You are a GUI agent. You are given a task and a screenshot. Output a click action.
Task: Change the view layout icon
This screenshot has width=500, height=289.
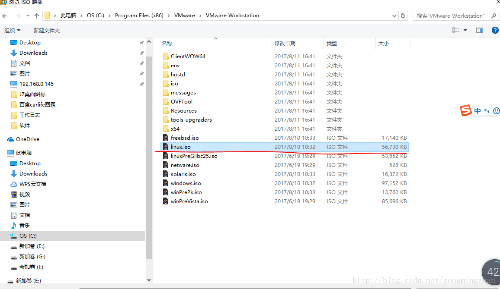(456, 30)
